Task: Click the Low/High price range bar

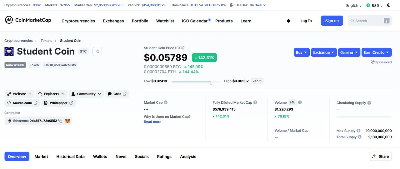Action: point(195,82)
